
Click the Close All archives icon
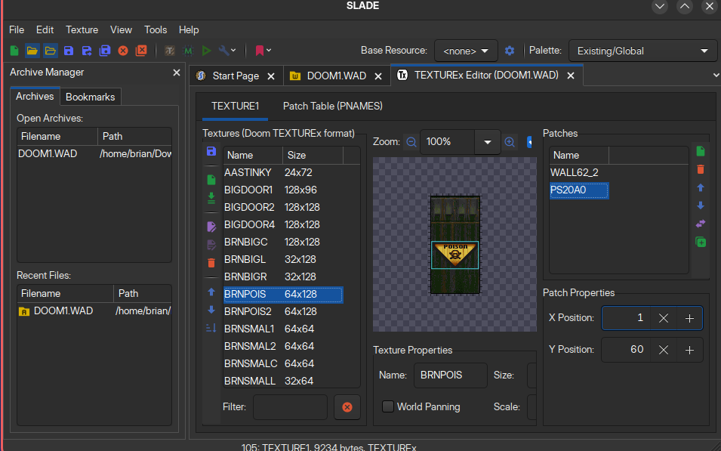point(141,51)
